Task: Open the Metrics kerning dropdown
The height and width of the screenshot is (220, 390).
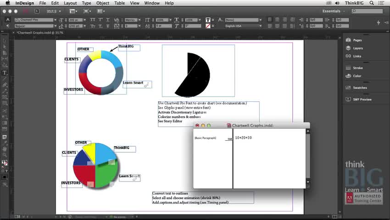Action: pos(139,20)
